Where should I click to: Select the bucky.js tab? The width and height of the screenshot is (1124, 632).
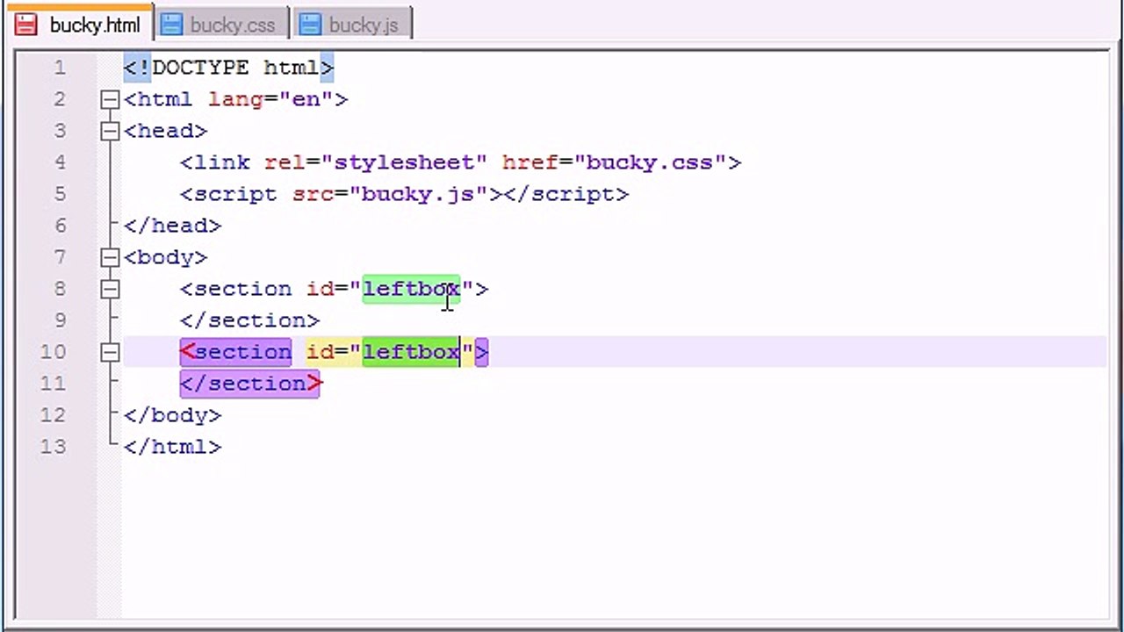(x=350, y=25)
